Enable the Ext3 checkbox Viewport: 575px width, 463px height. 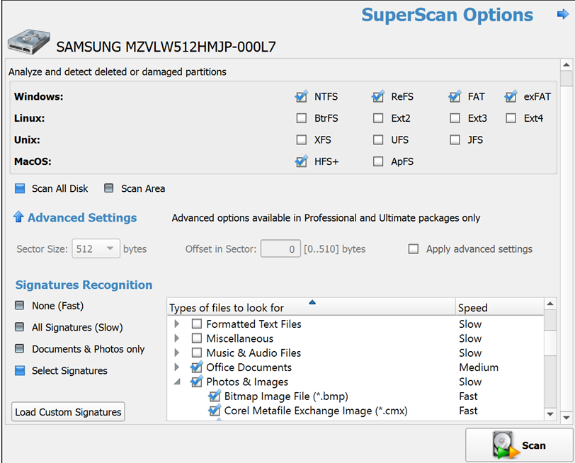455,118
